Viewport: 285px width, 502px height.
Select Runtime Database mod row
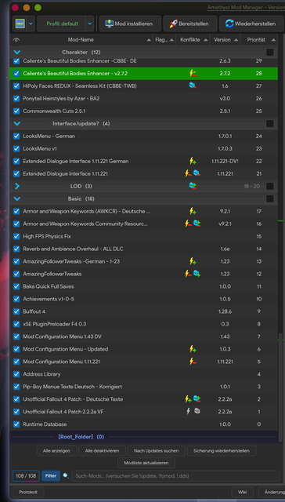click(144, 424)
